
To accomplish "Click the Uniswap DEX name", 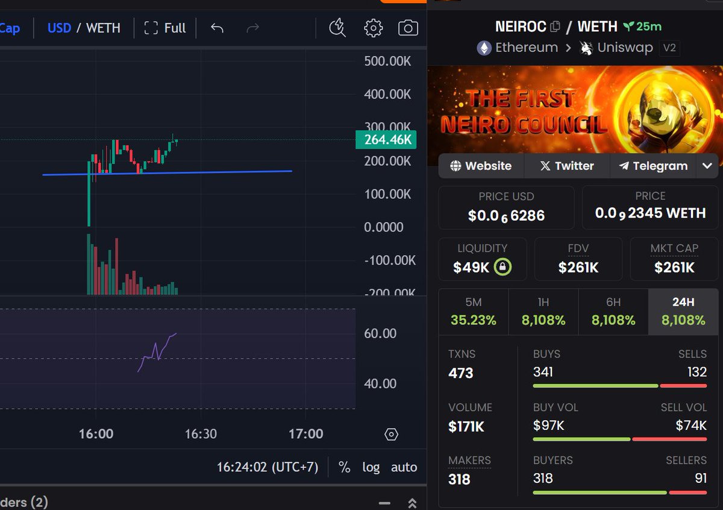I will pyautogui.click(x=625, y=47).
